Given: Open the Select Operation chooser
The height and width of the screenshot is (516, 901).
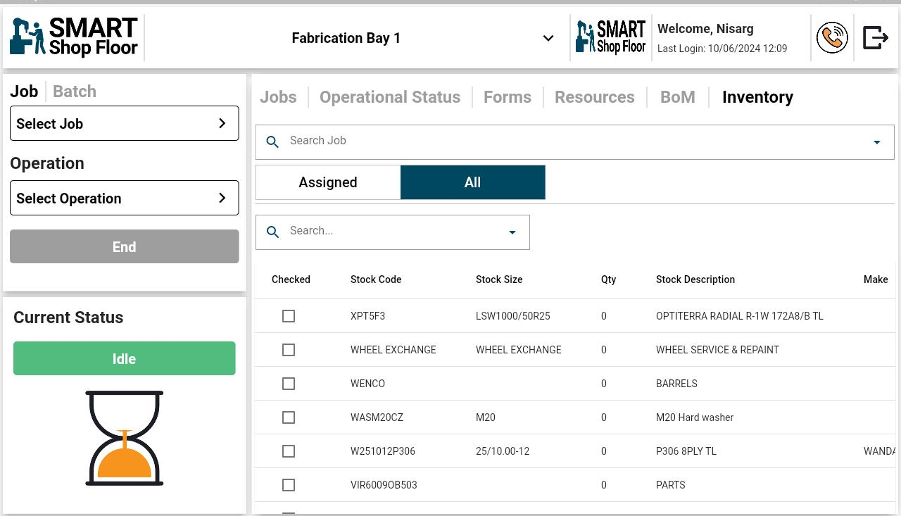Looking at the screenshot, I should 125,199.
